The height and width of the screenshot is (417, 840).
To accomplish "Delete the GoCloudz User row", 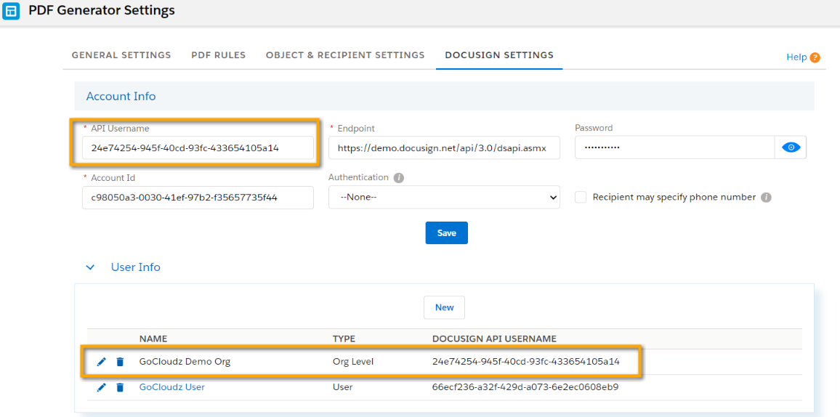I will click(120, 387).
